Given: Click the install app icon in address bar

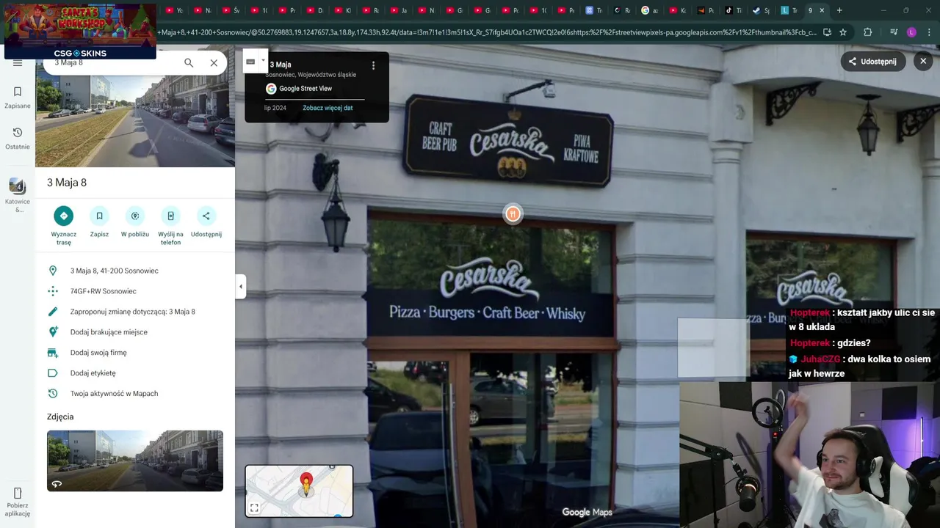Looking at the screenshot, I should coord(827,32).
